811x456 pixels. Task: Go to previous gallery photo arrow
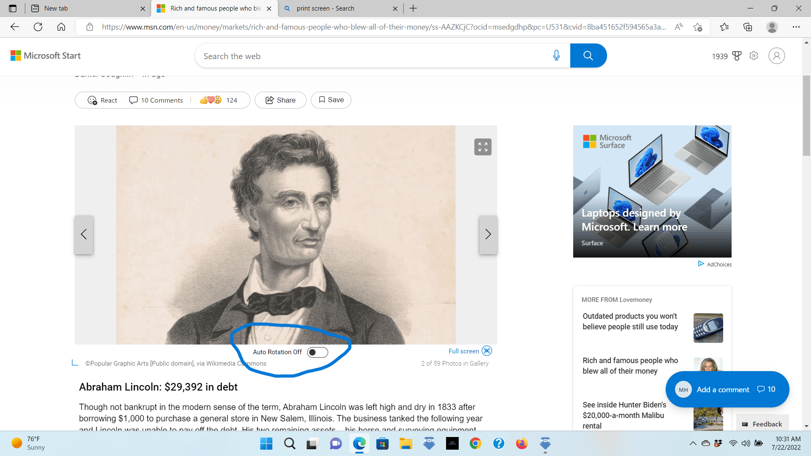(x=84, y=234)
